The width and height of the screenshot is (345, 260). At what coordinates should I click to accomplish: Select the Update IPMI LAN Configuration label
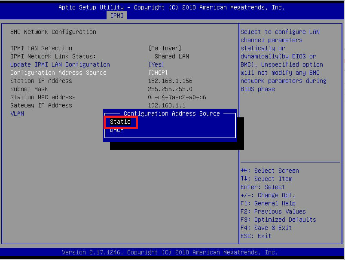point(60,64)
